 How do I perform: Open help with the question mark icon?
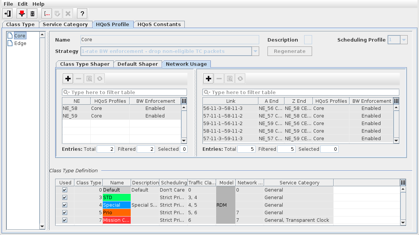pos(82,14)
